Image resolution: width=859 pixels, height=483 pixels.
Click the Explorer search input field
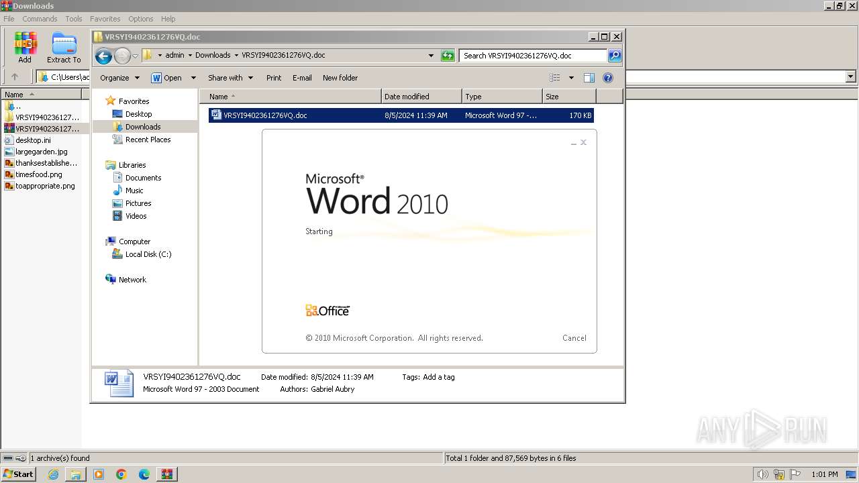[x=533, y=56]
